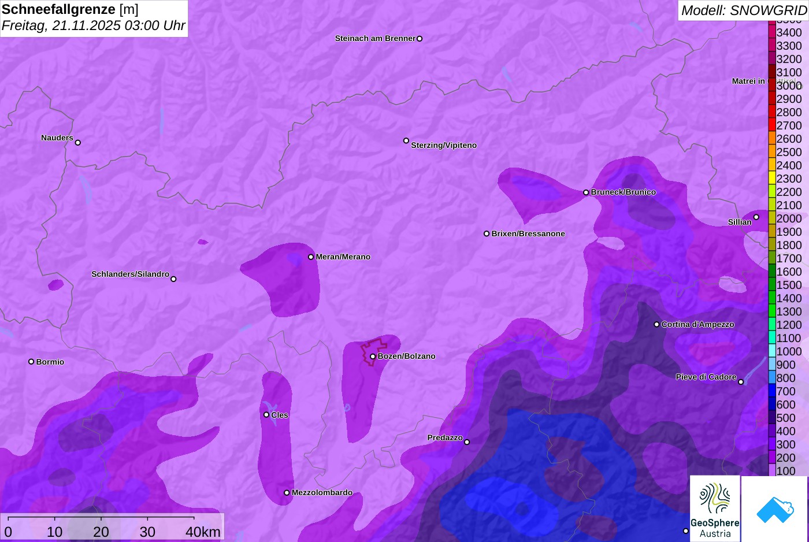Screen dimensions: 809x542
Task: Click the Bruneck/Brunico location marker
Action: pos(586,192)
